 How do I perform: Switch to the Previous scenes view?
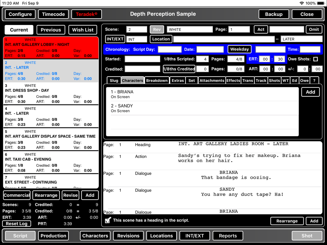pos(50,30)
